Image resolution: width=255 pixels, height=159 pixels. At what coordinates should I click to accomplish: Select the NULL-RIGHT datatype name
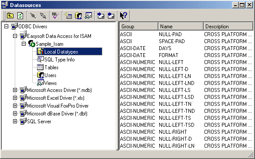click(173, 132)
